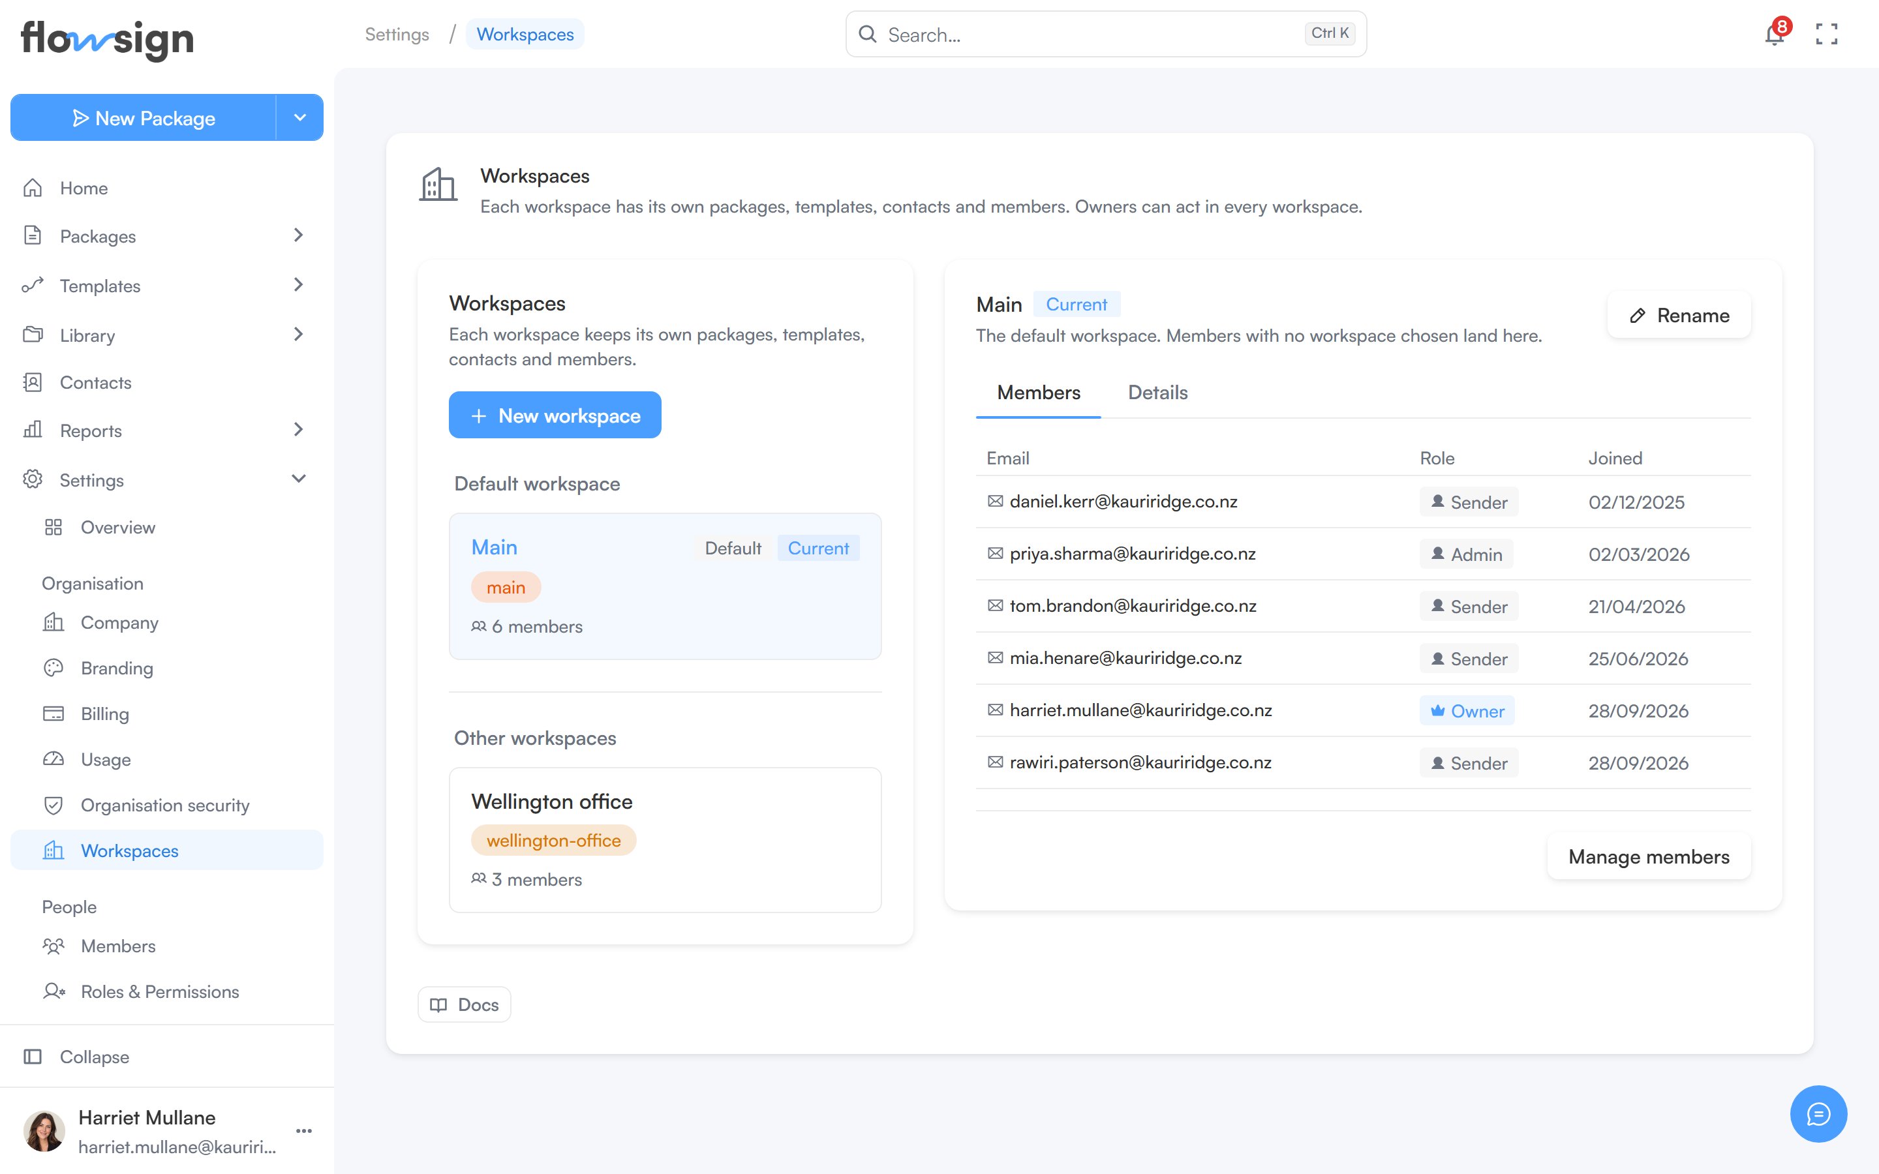
Task: Open the New Package dropdown arrow
Action: [x=299, y=117]
